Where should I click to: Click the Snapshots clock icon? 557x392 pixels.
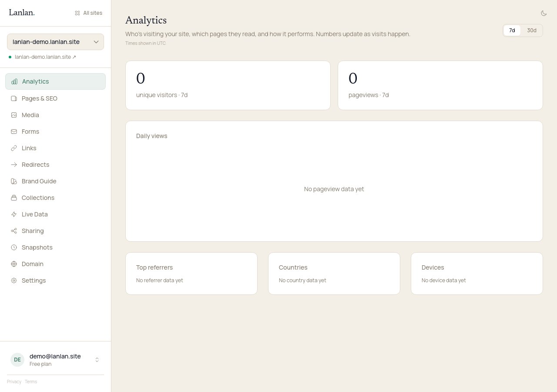pyautogui.click(x=14, y=247)
